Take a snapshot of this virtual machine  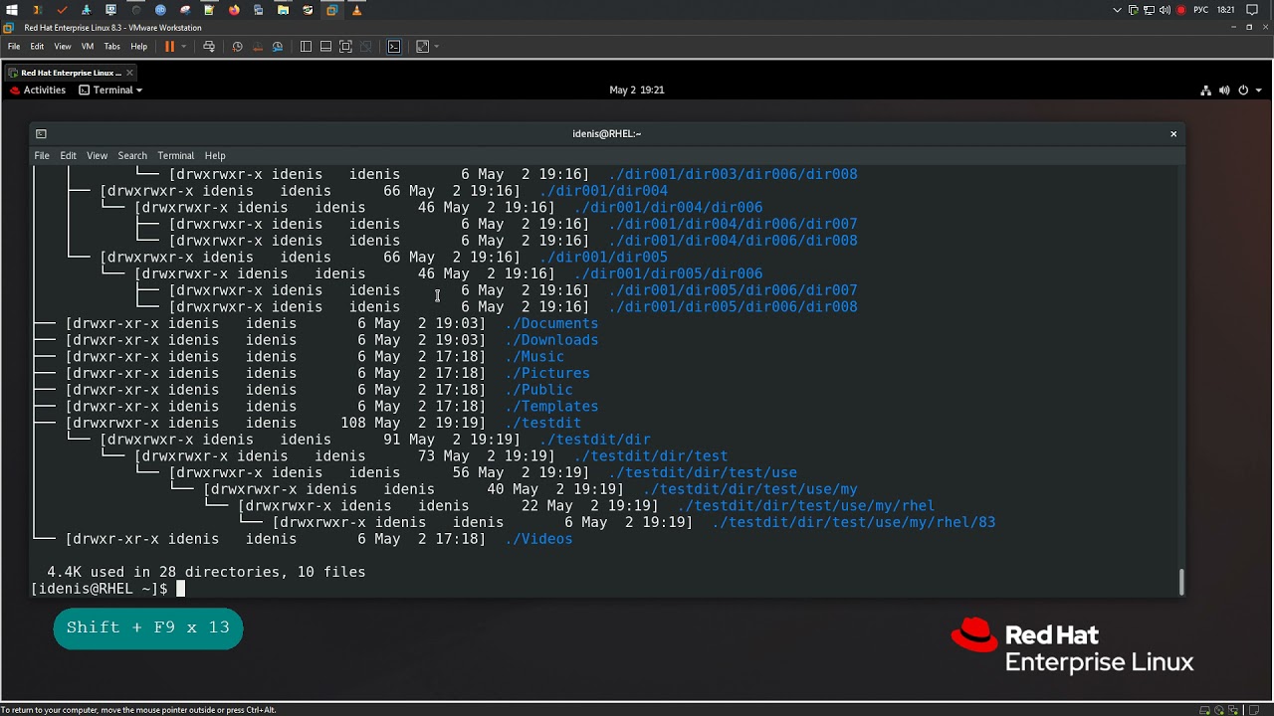tap(237, 46)
